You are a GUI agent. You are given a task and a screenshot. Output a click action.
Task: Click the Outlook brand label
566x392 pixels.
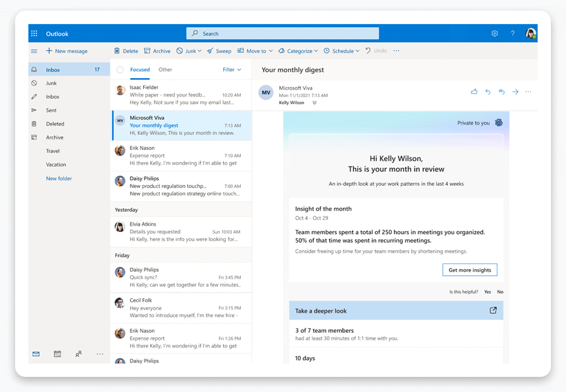click(x=57, y=33)
